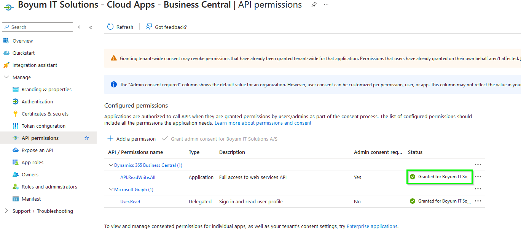Image resolution: width=521 pixels, height=236 pixels.
Task: Click granted status for User.Read
Action: click(440, 201)
